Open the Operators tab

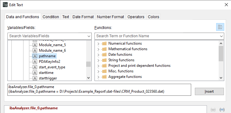click(x=136, y=17)
